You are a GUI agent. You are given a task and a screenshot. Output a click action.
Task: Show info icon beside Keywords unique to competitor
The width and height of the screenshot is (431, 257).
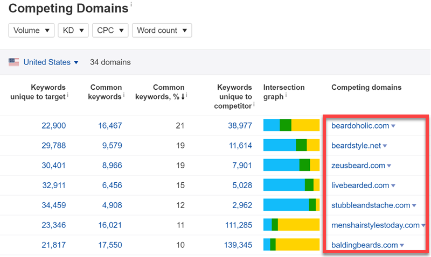point(254,104)
